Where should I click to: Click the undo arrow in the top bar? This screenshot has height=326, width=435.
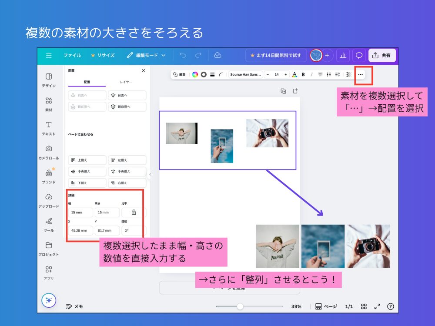pyautogui.click(x=182, y=55)
